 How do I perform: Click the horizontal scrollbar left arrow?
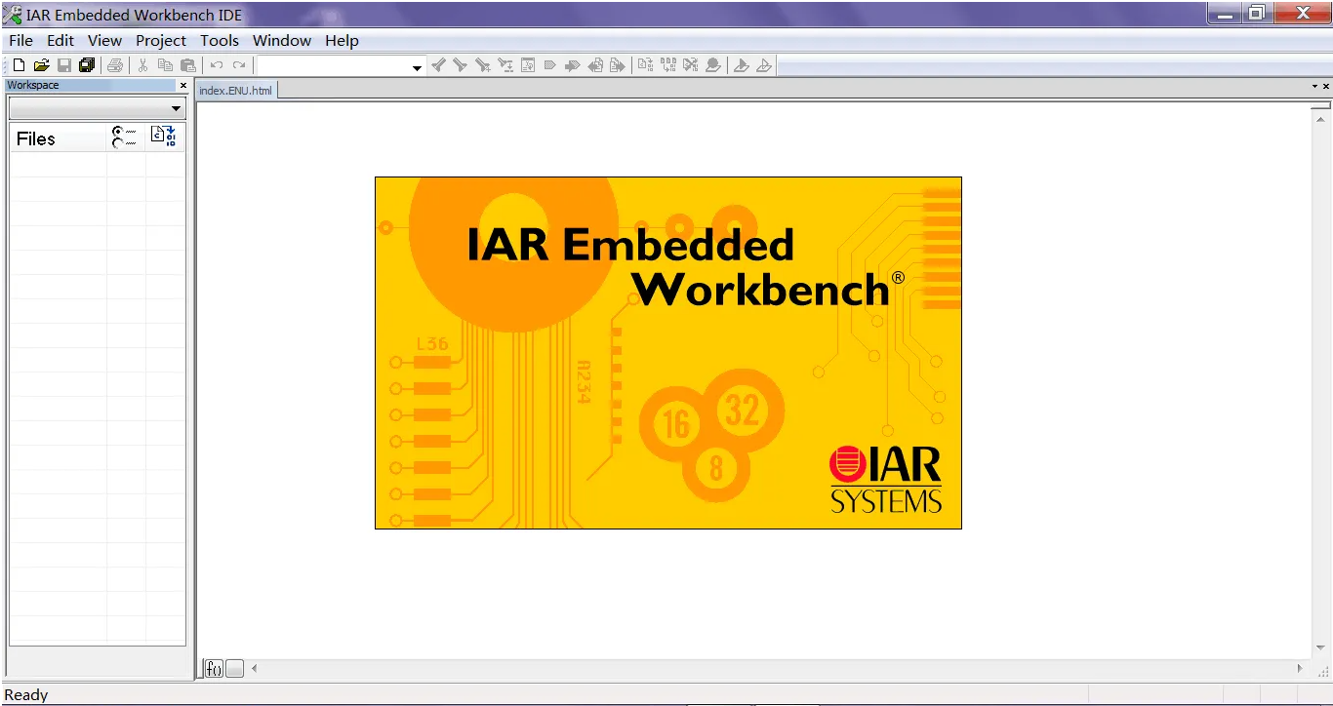pos(255,668)
